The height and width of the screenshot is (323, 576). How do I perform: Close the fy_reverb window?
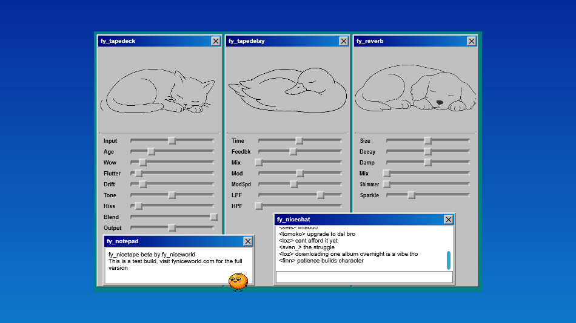click(x=472, y=41)
